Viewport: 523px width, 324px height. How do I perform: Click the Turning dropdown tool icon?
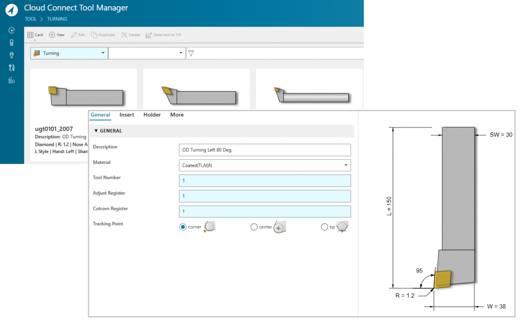(x=37, y=54)
